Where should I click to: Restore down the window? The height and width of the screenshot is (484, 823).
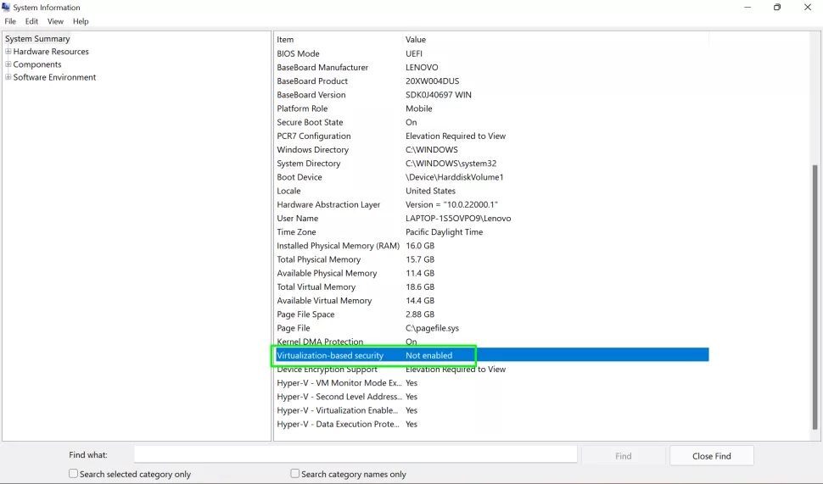tap(776, 8)
